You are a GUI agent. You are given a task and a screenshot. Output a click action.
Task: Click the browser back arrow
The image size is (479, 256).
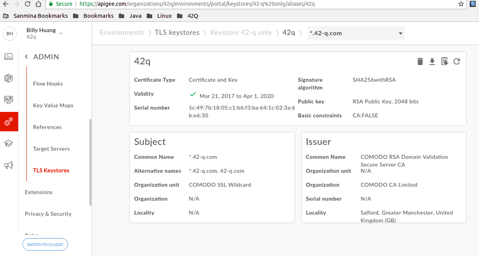pyautogui.click(x=6, y=4)
